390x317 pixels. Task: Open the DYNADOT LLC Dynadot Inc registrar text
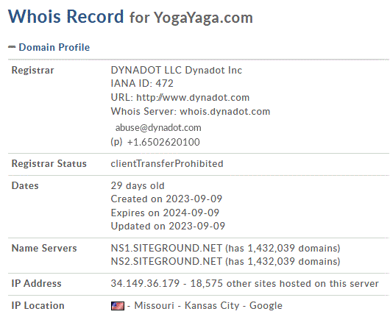tap(176, 70)
